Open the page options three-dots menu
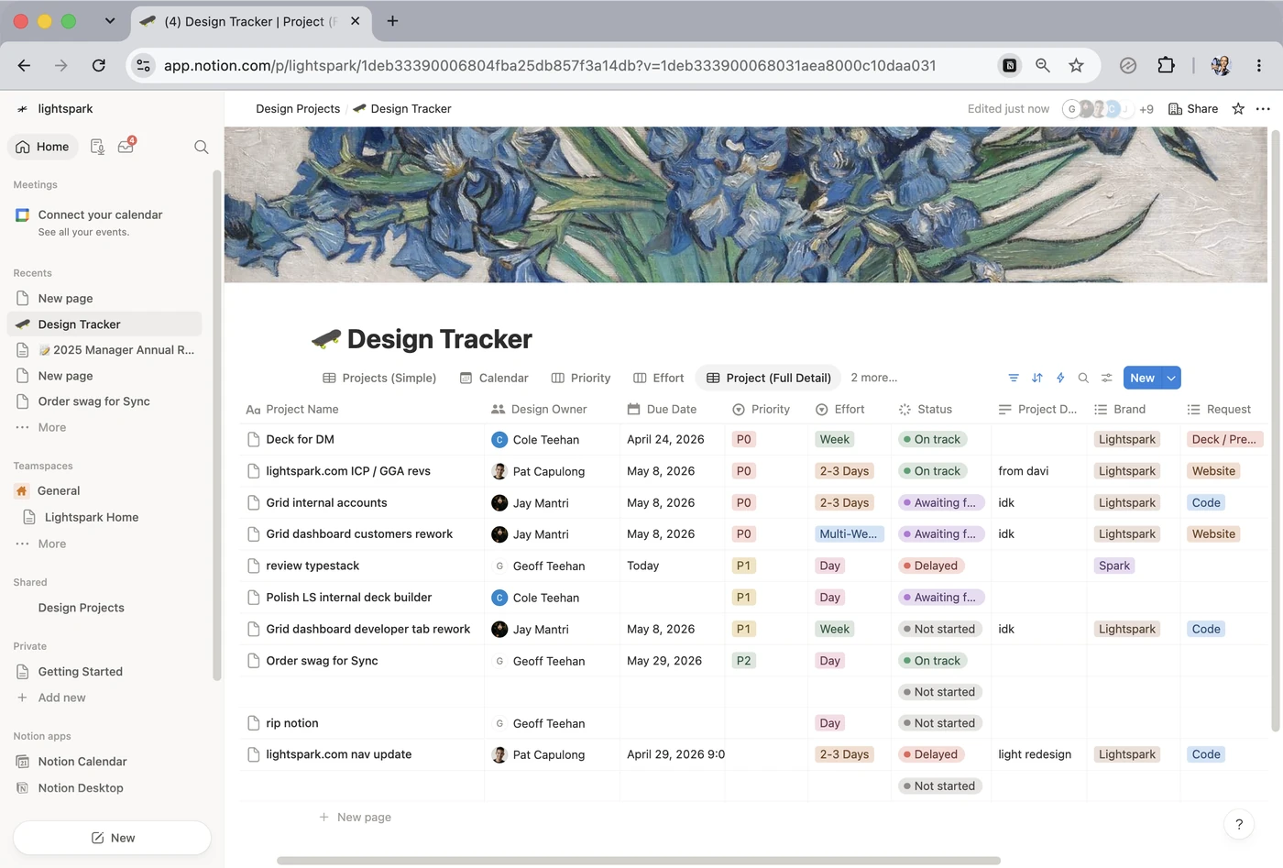Screen dimensions: 1283x868 tap(1263, 108)
